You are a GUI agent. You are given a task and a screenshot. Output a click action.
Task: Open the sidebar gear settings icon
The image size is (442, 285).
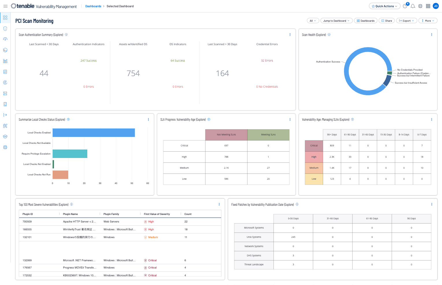point(5,147)
